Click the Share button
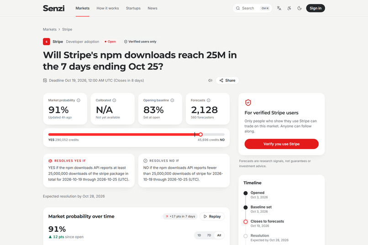This screenshot has width=368, height=245. [x=227, y=80]
